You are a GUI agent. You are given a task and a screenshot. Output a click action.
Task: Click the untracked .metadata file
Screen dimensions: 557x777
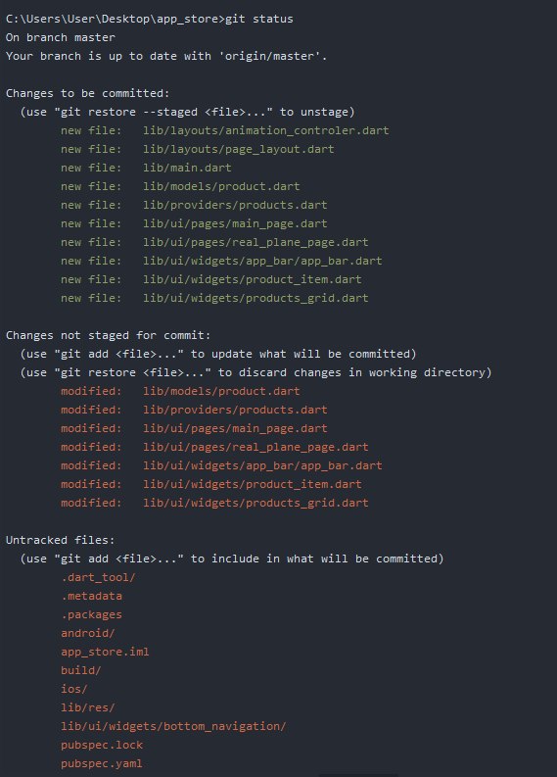click(92, 596)
